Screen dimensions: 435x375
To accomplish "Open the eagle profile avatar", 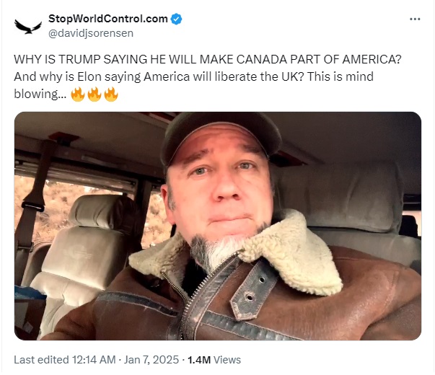I will pyautogui.click(x=28, y=27).
